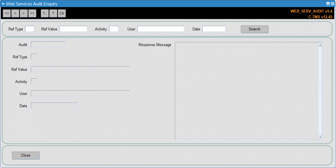Maximize the Web Services Audit Enquiry window
Image resolution: width=336 pixels, height=168 pixels.
click(x=332, y=4)
